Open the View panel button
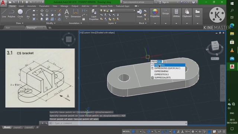 pos(197,13)
